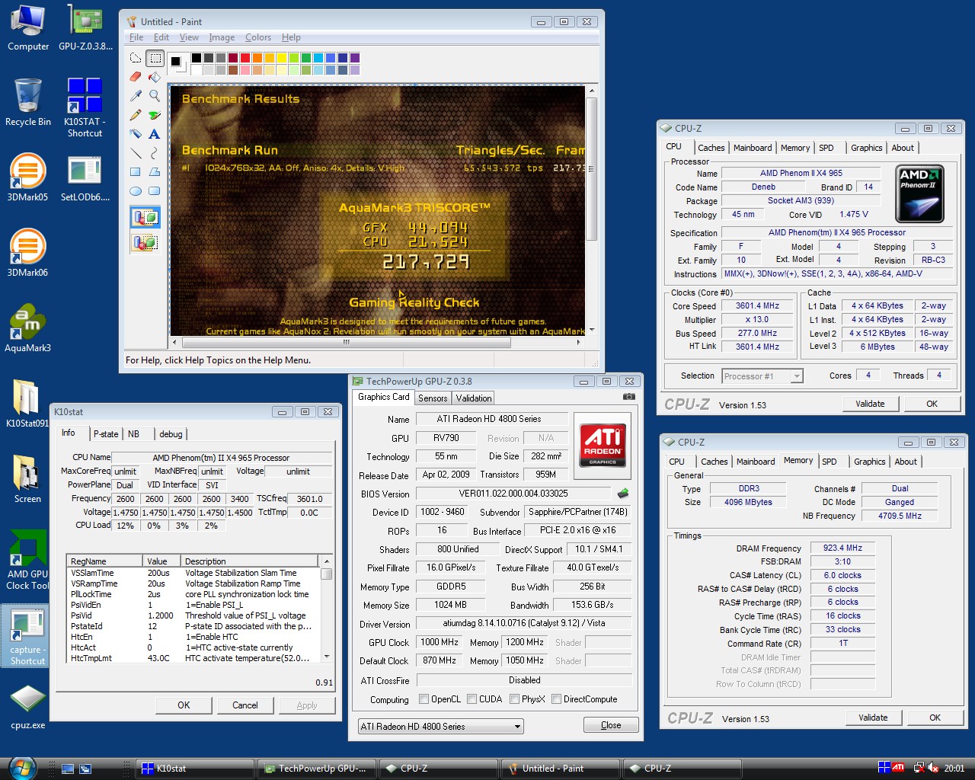
Task: Activate the Magnifier tool in Paint
Action: click(155, 96)
